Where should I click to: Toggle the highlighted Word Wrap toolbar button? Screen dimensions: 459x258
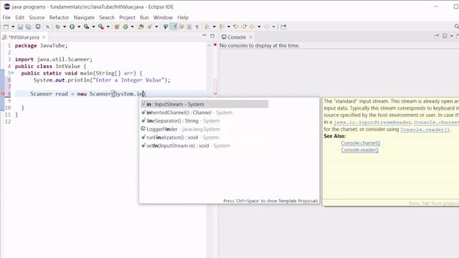(174, 27)
